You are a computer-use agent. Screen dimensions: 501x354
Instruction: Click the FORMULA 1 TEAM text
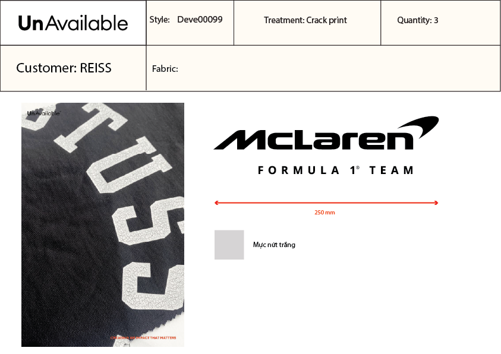click(x=336, y=170)
